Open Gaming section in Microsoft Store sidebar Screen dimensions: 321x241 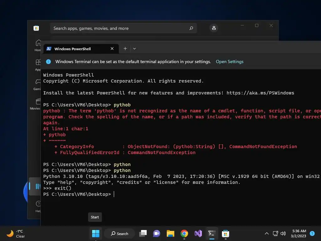(38, 85)
